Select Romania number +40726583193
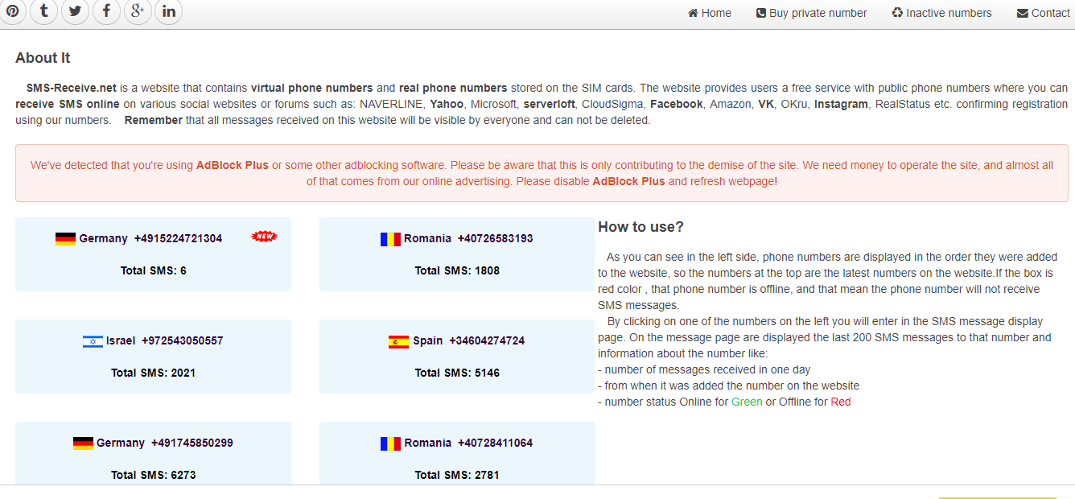Viewport: 1075px width, 499px height. 495,239
